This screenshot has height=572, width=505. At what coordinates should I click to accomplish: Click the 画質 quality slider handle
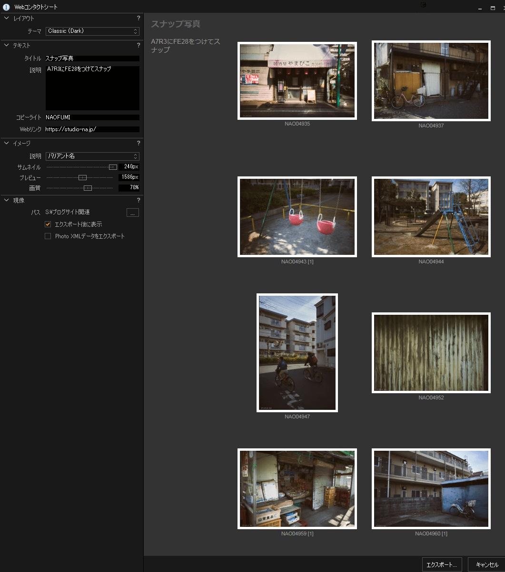(88, 188)
